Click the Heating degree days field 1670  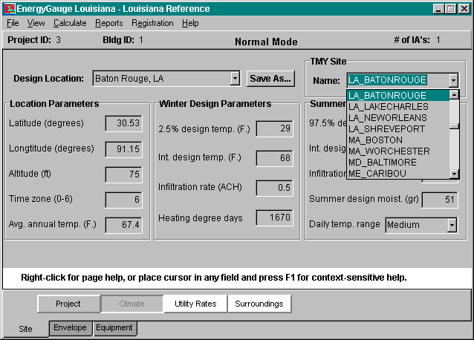click(274, 218)
